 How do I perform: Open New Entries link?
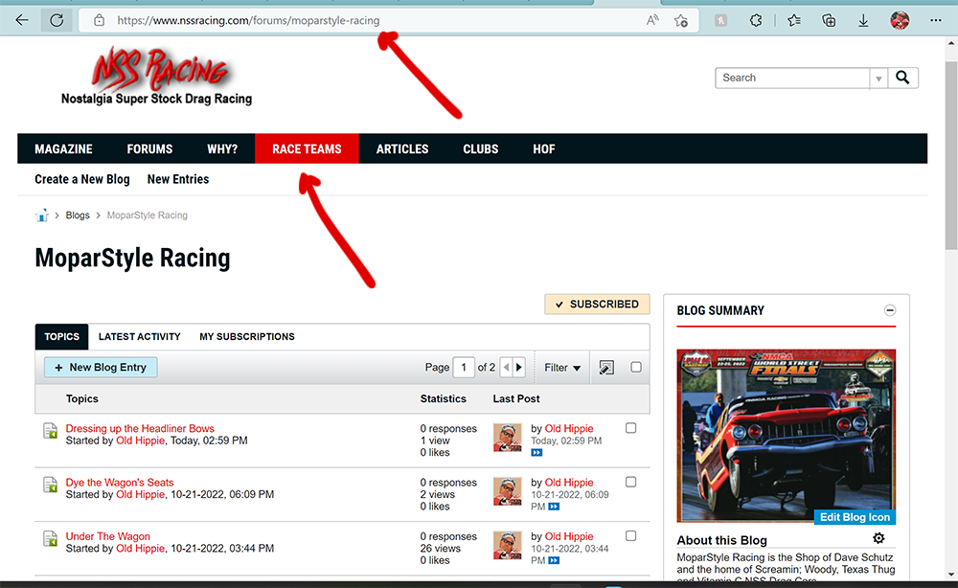[x=178, y=179]
